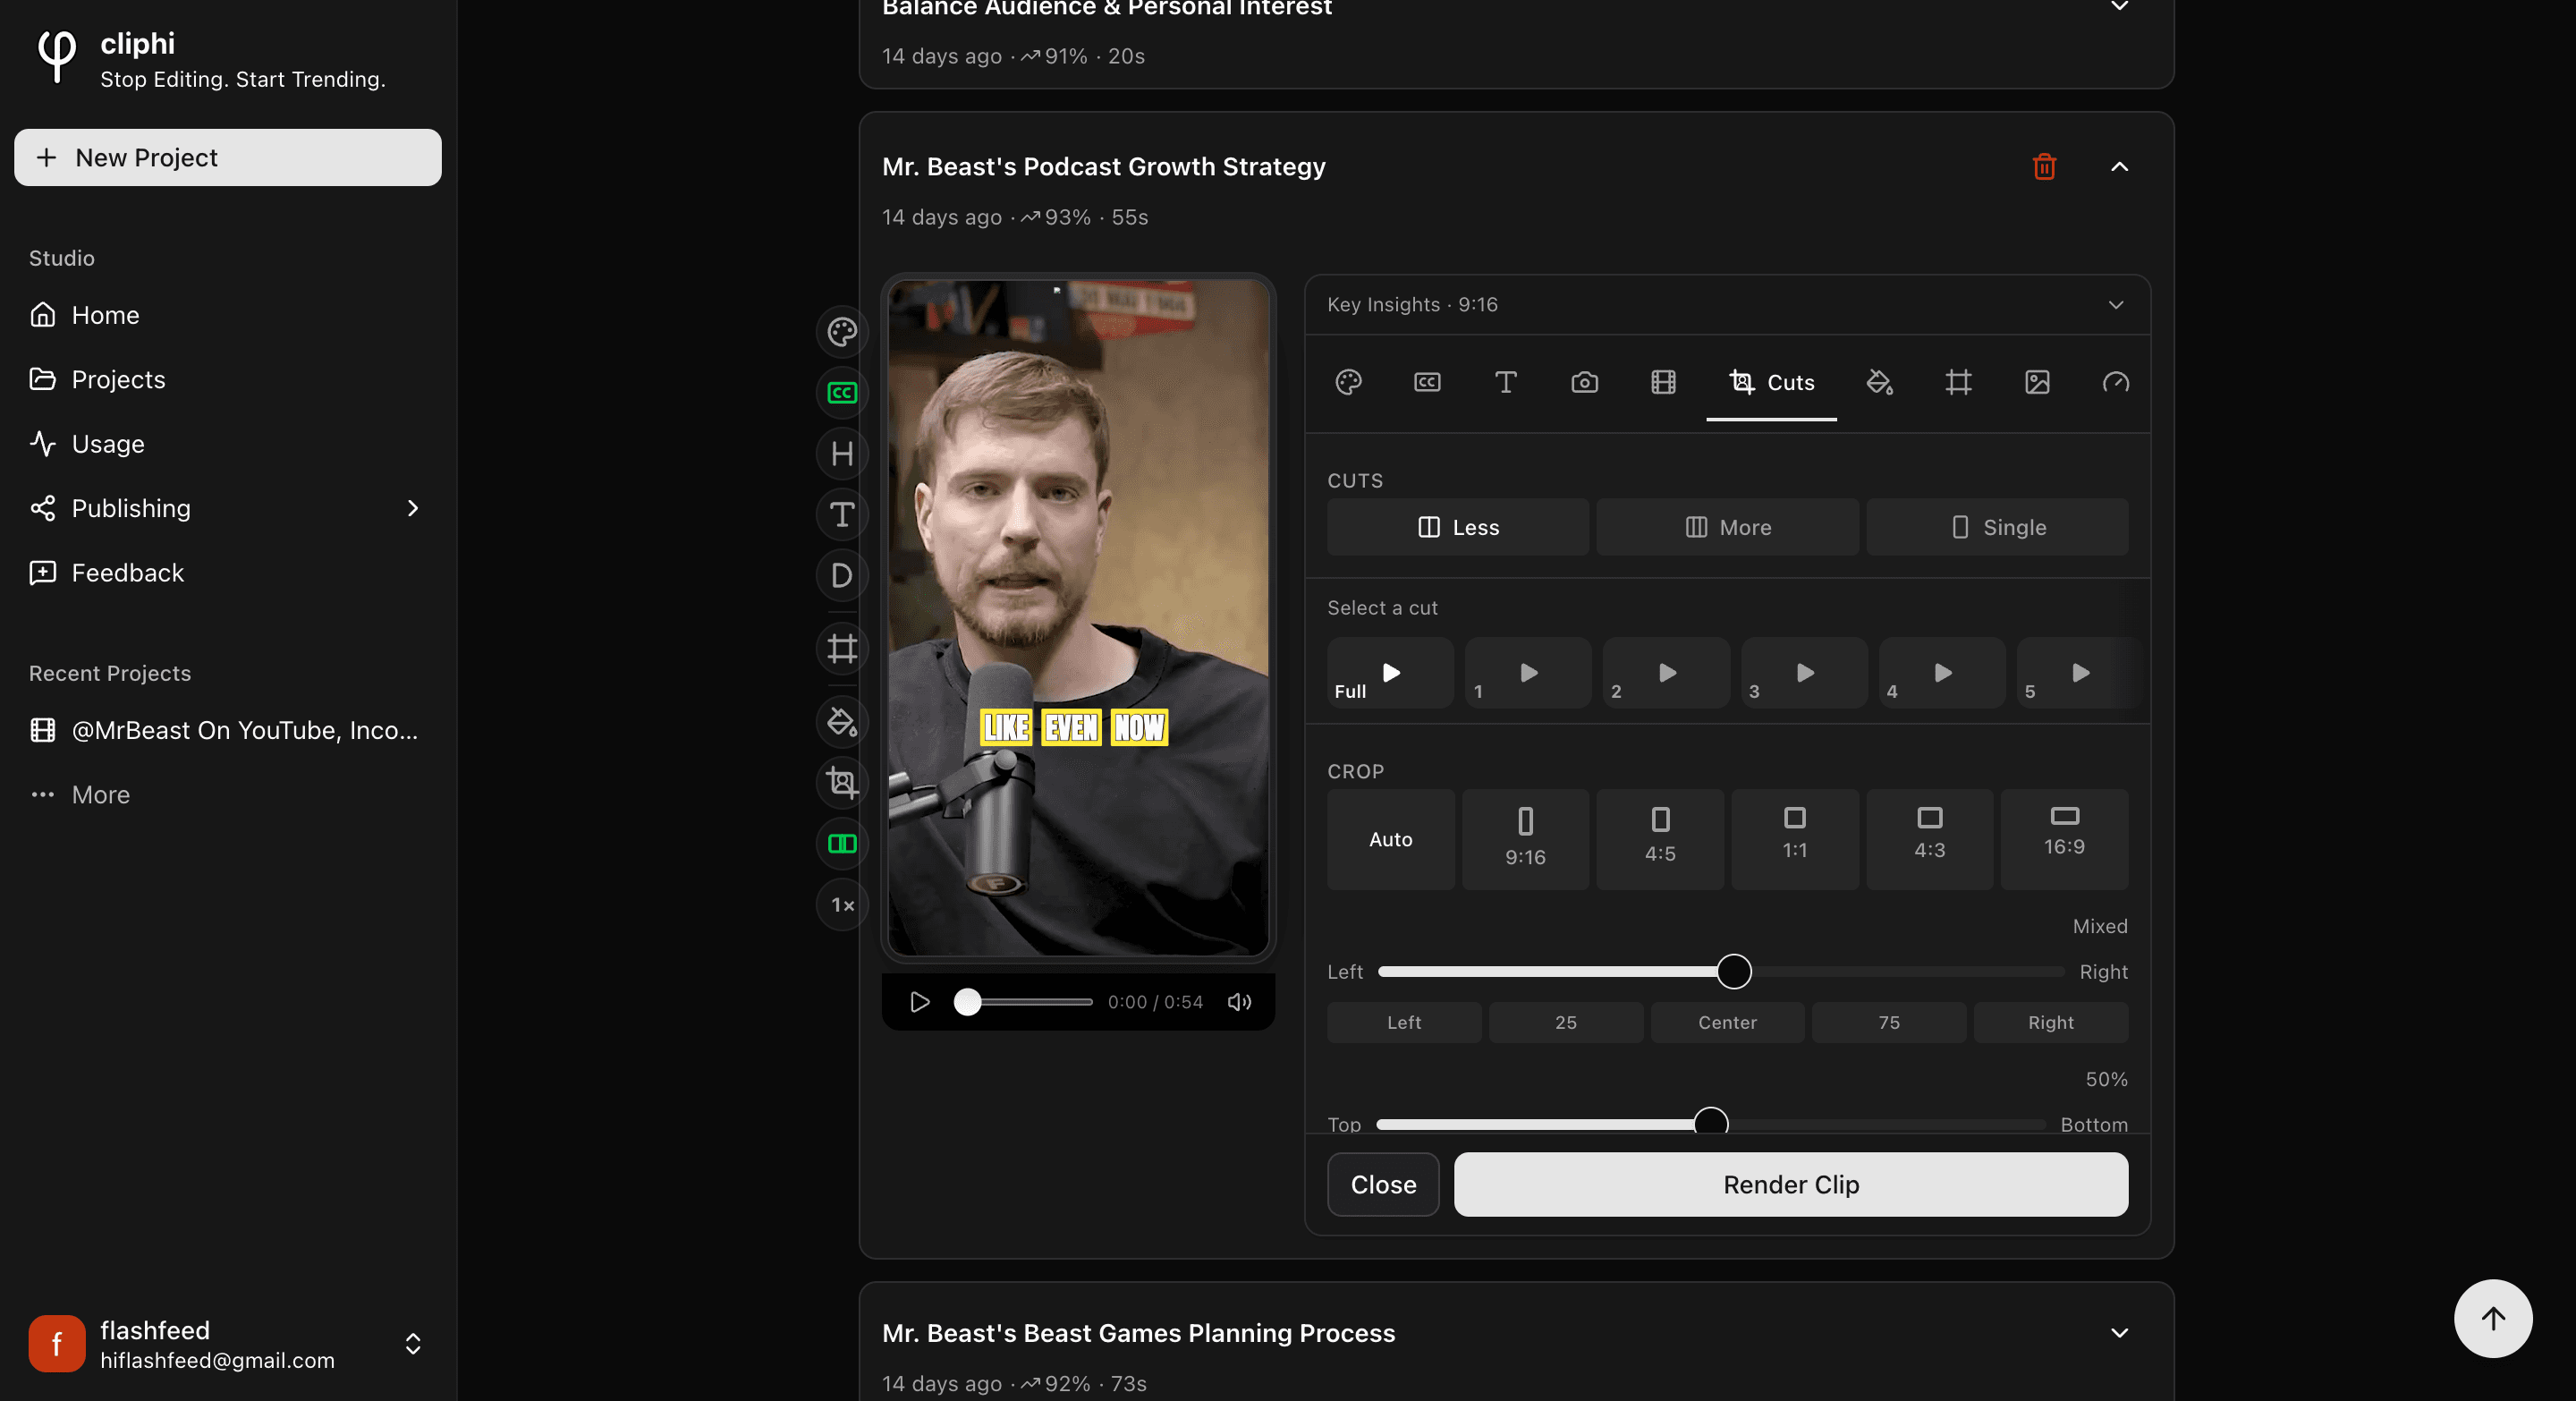Set horizontal crop preset to Center
This screenshot has width=2576, height=1401.
point(1727,1023)
